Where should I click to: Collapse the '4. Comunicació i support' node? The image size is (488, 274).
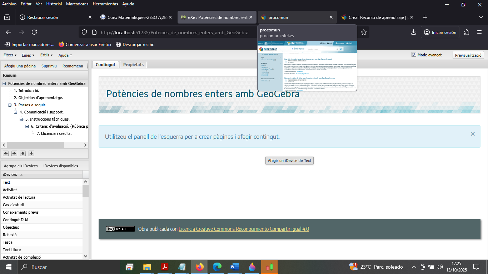[16, 112]
